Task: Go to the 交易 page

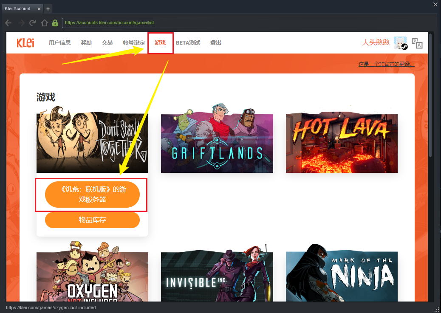Action: click(x=107, y=43)
